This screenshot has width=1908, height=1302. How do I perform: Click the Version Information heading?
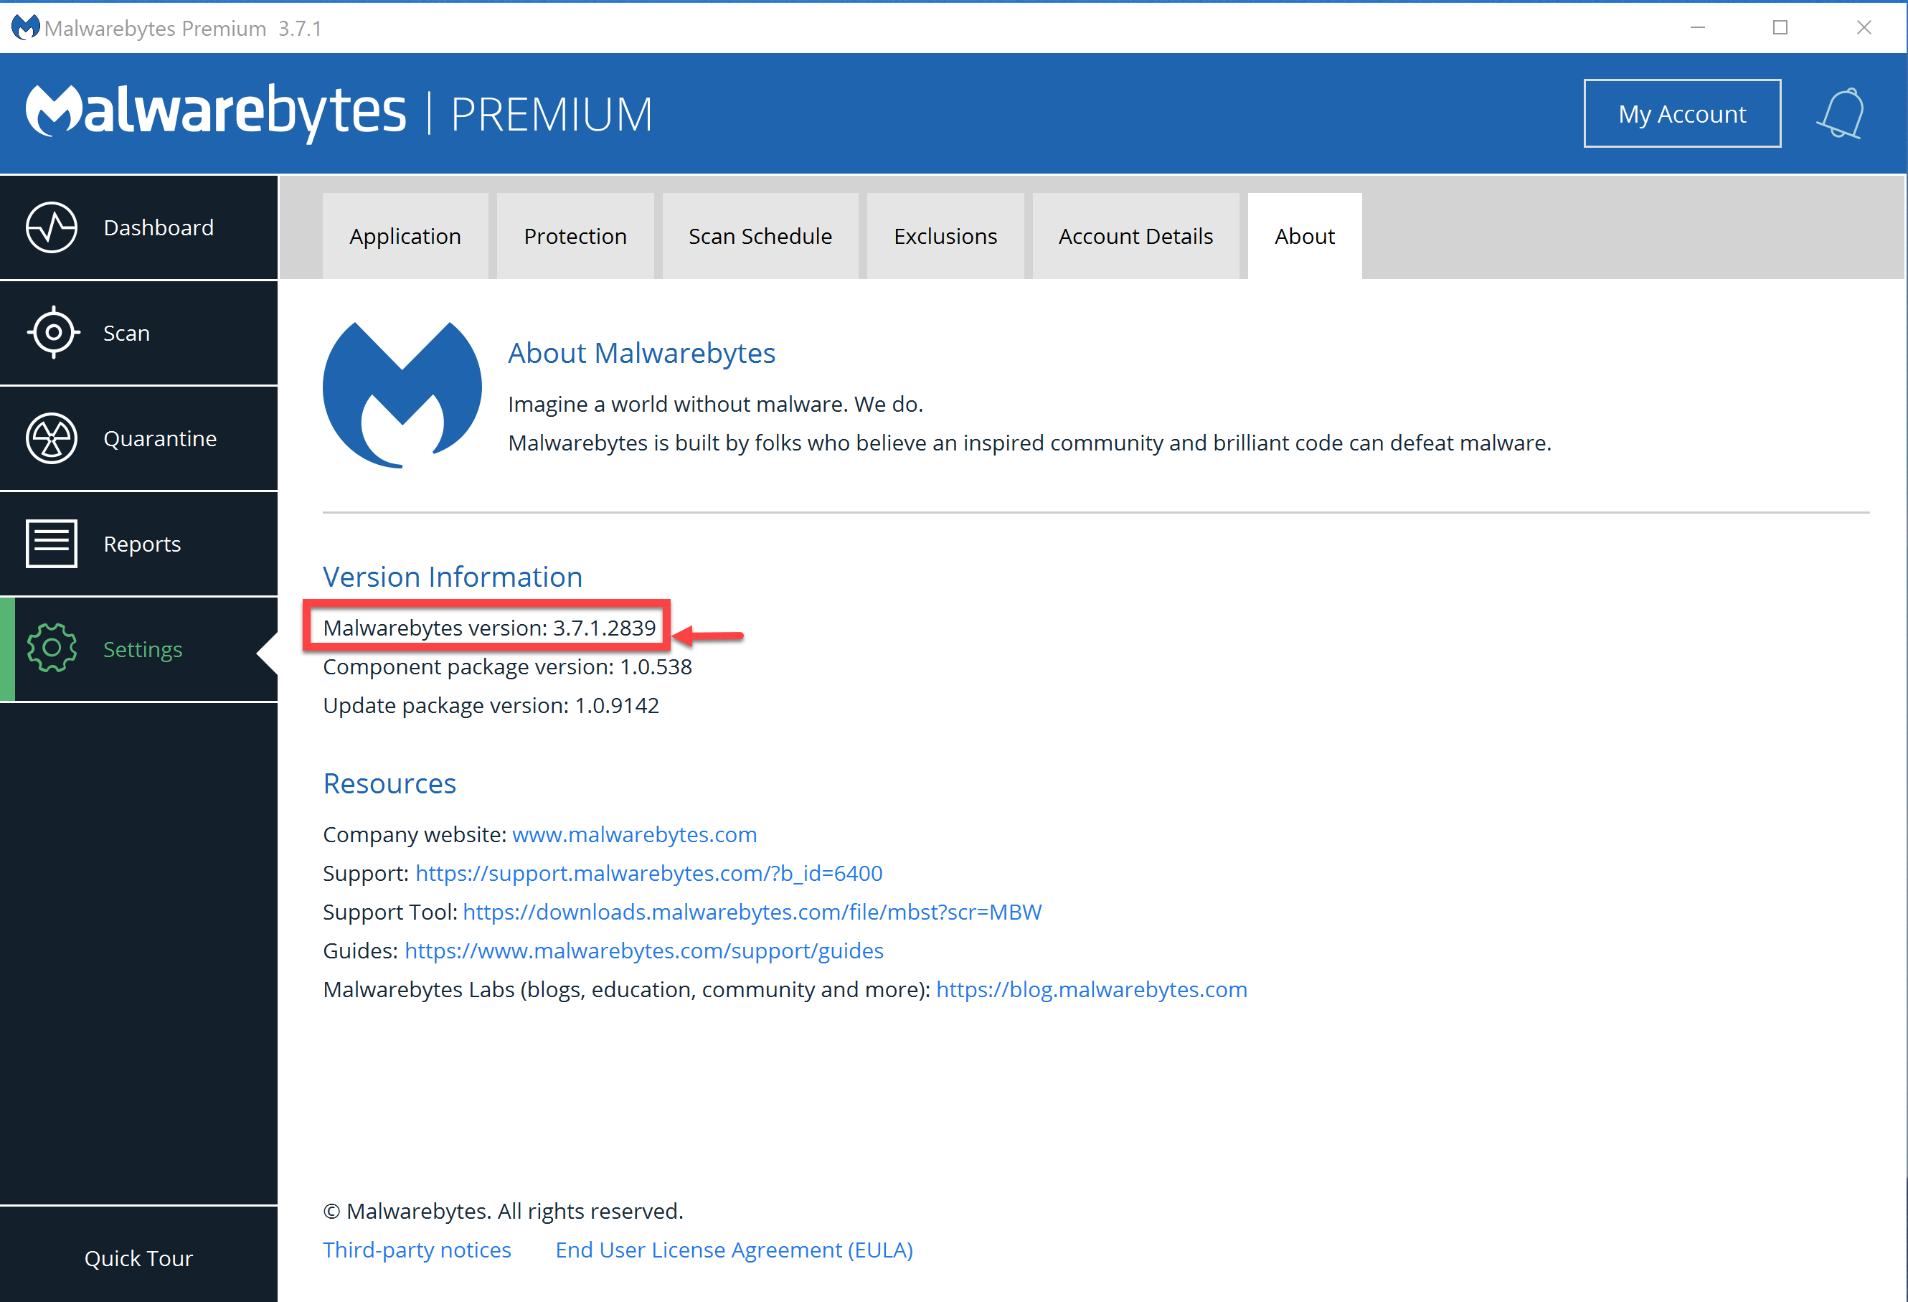[453, 576]
